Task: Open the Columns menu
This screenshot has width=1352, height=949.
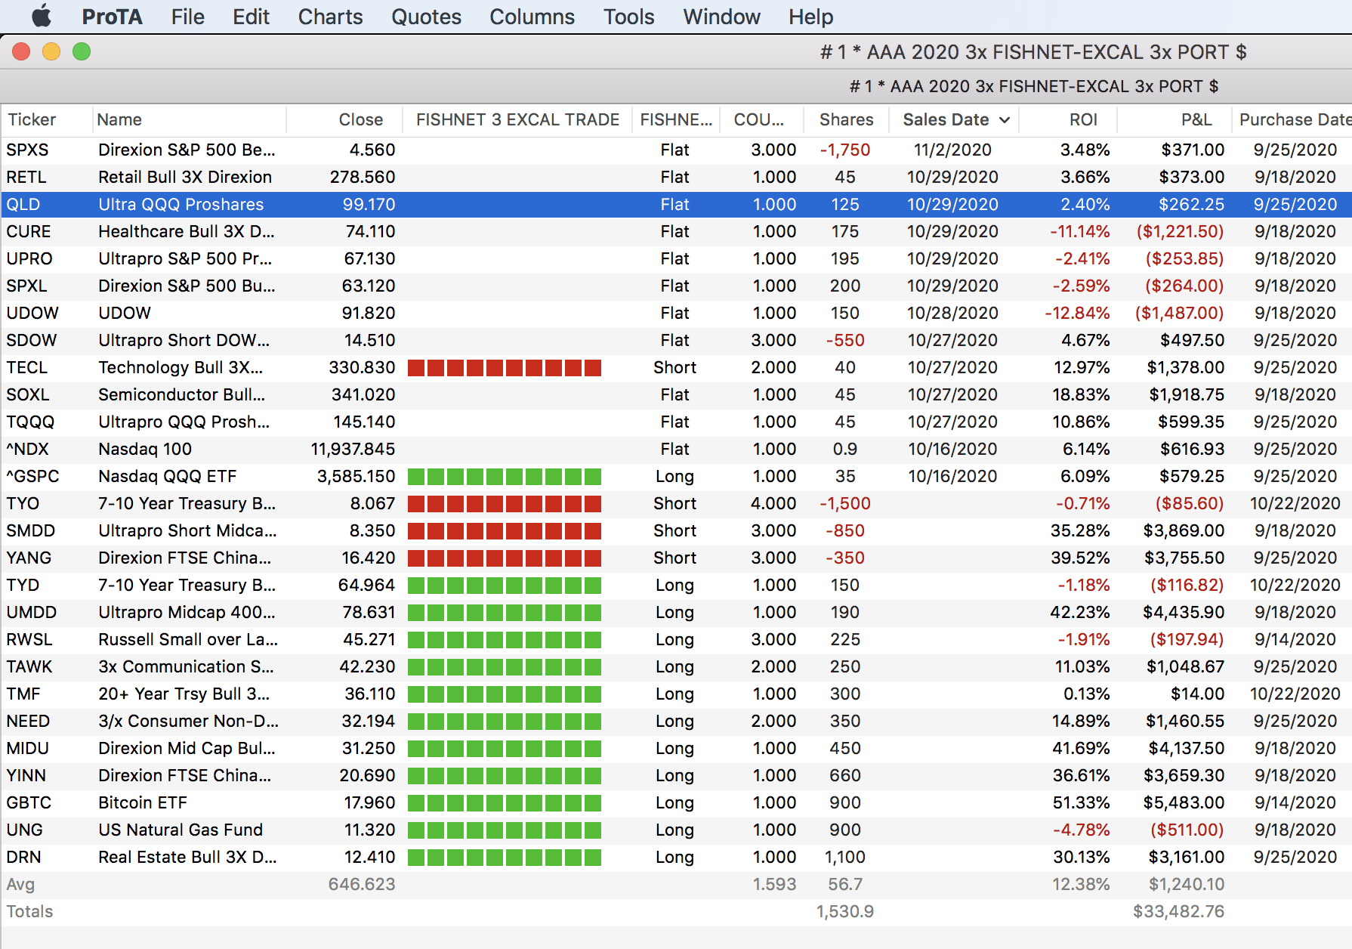Action: (532, 17)
